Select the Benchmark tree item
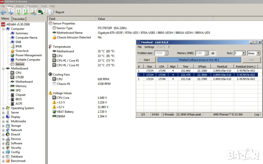The width and height of the screenshot is (263, 164). click(x=18, y=161)
